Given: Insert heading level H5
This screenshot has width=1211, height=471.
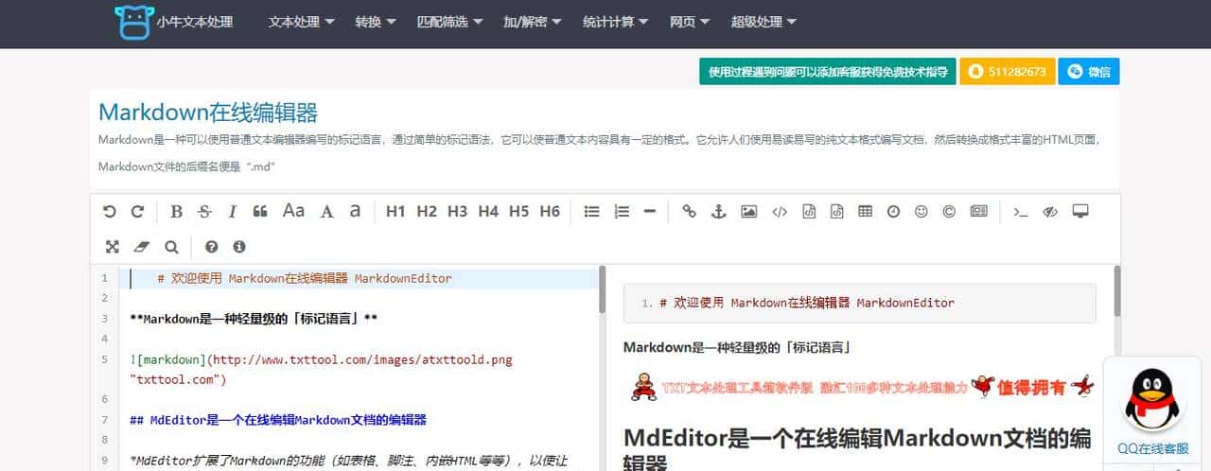Looking at the screenshot, I should pos(518,212).
